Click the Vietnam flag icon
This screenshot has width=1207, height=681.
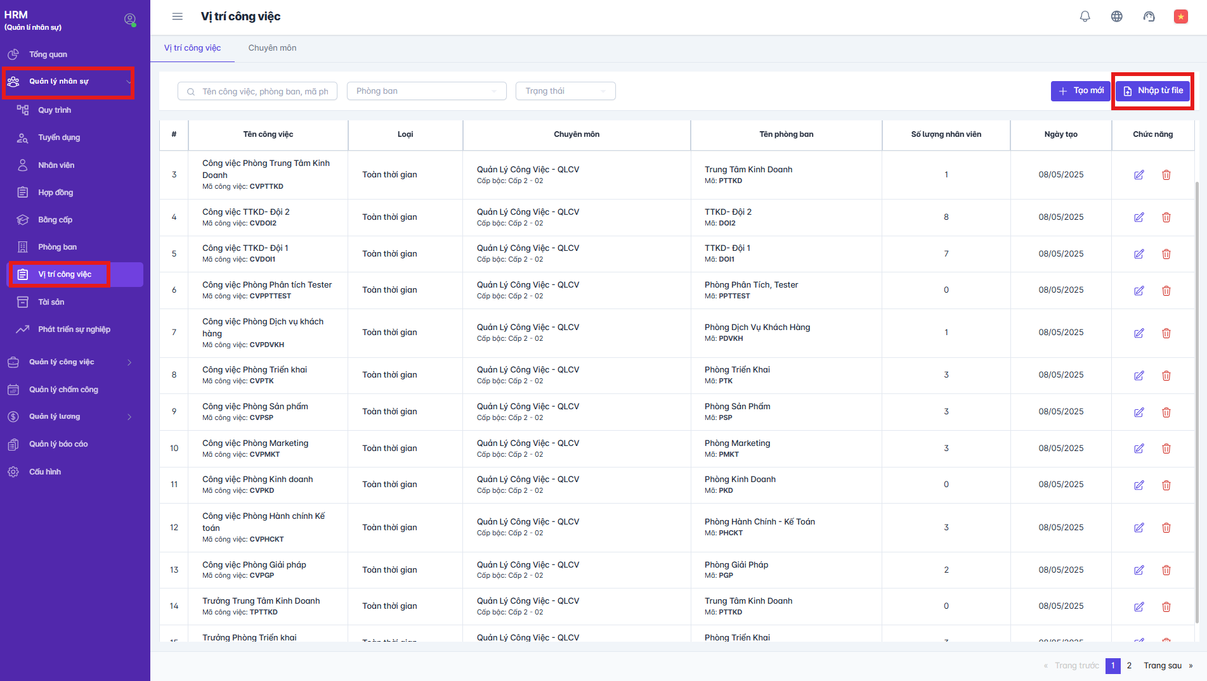1180,16
